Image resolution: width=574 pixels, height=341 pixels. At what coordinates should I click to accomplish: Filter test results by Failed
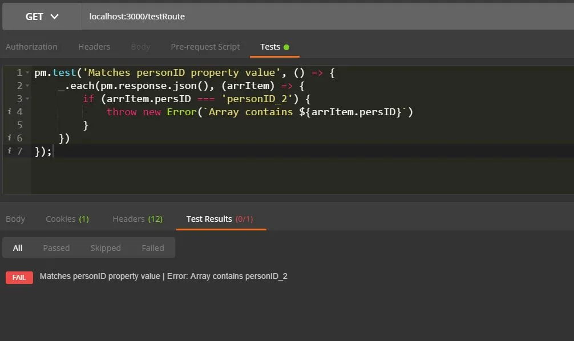(x=153, y=248)
